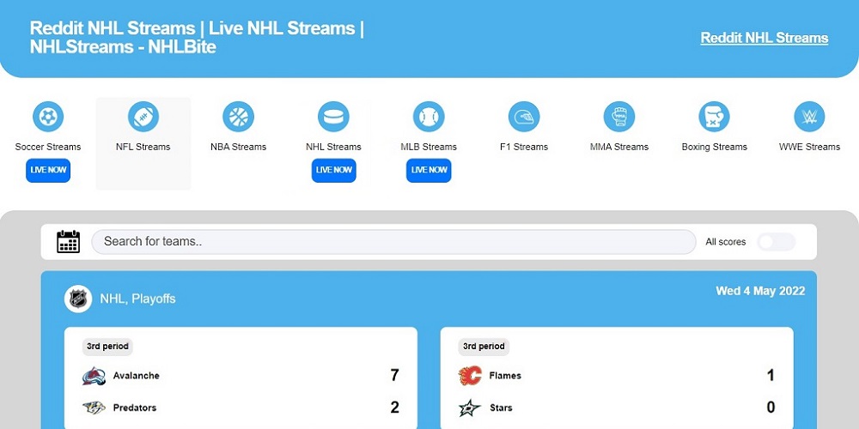Follow the Reddit NHL Streams header link

(765, 38)
